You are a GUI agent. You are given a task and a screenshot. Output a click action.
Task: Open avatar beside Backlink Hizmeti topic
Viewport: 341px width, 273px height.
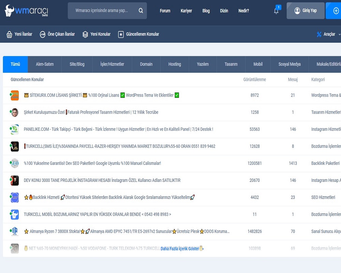click(15, 198)
